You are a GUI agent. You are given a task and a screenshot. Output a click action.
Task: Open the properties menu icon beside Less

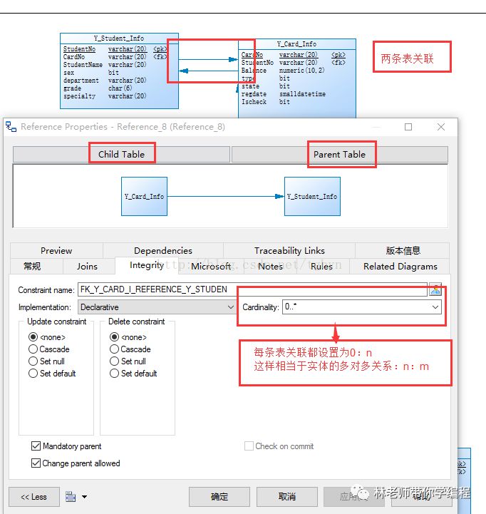71,497
